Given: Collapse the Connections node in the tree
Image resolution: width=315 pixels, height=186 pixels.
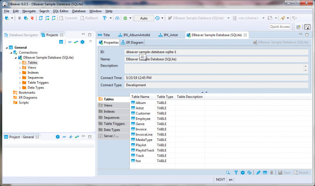Looking at the screenshot, I should (x=10, y=53).
